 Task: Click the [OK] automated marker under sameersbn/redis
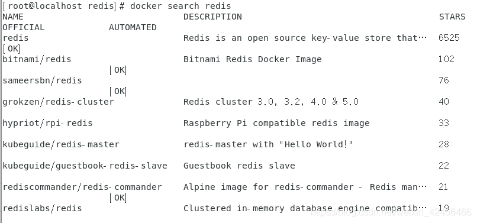(118, 91)
